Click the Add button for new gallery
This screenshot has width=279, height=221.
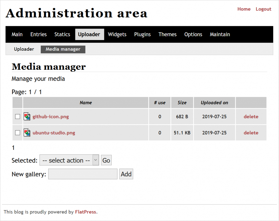pyautogui.click(x=126, y=174)
